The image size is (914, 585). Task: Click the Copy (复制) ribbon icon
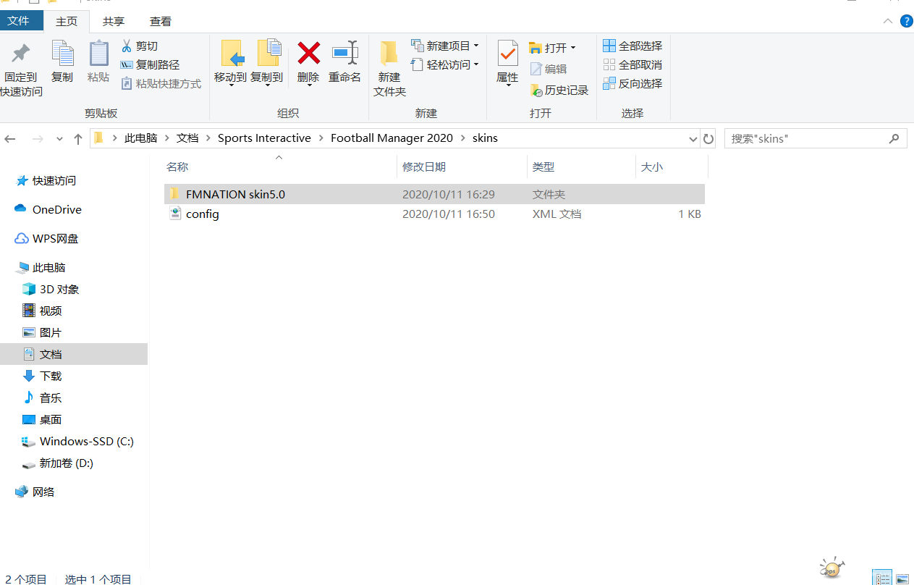click(62, 54)
